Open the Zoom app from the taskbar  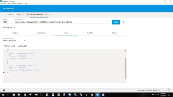[70, 95]
